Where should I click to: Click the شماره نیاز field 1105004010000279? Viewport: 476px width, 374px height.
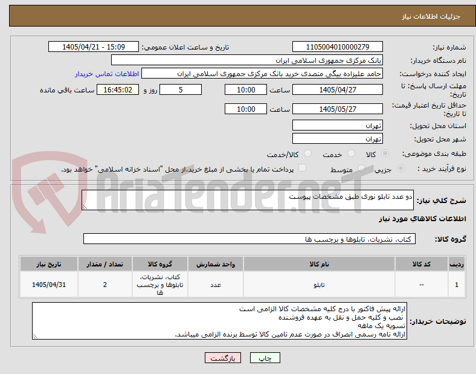tap(338, 47)
